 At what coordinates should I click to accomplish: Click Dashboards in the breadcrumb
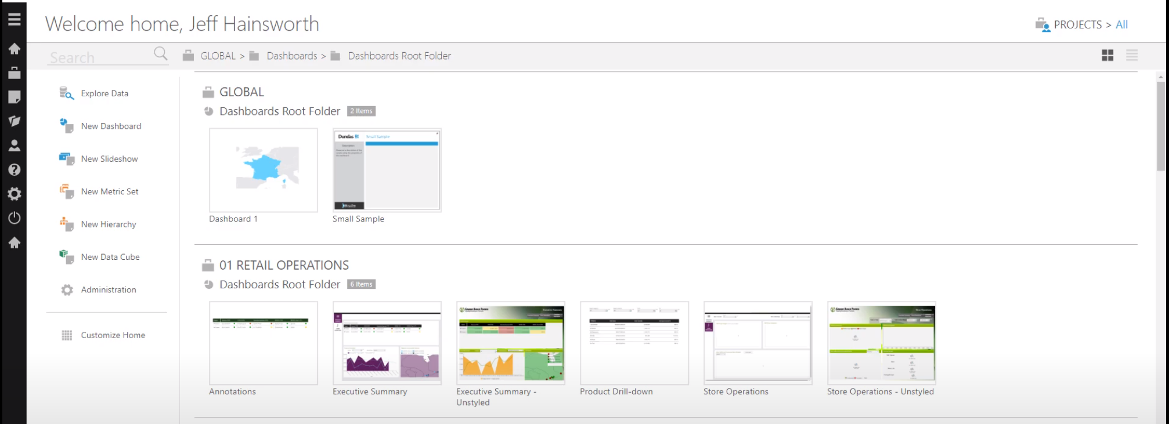(292, 56)
